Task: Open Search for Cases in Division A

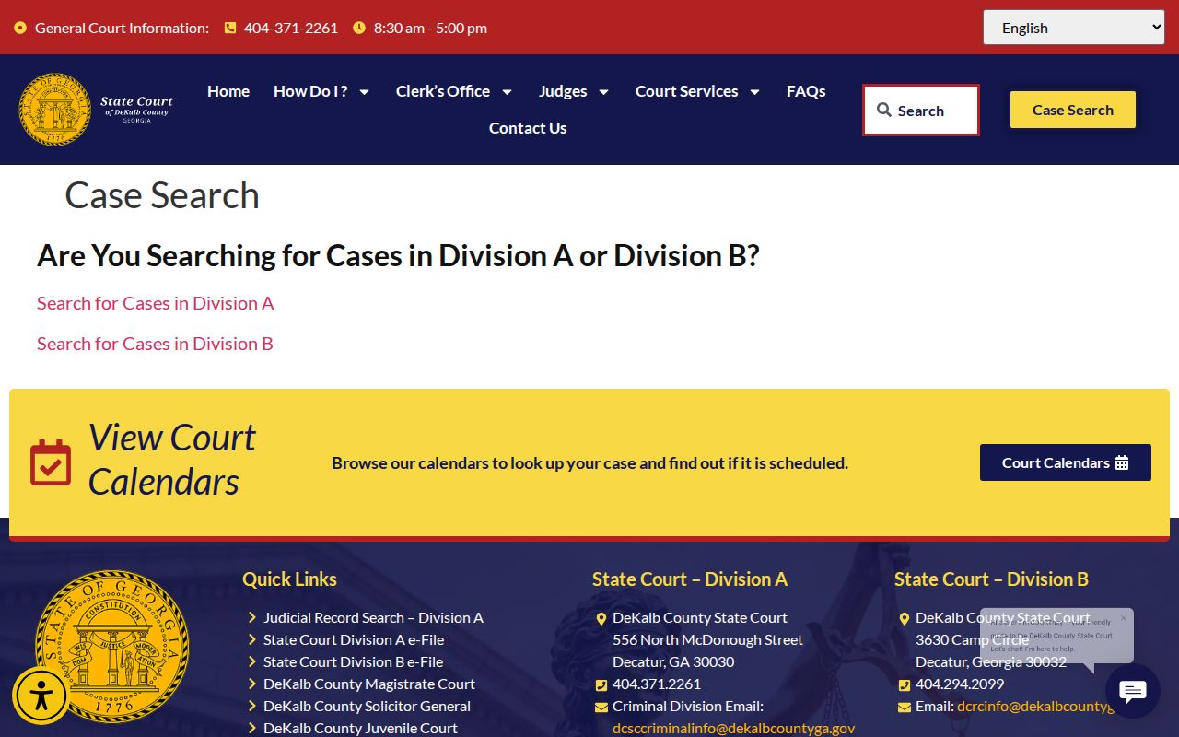Action: pyautogui.click(x=156, y=303)
